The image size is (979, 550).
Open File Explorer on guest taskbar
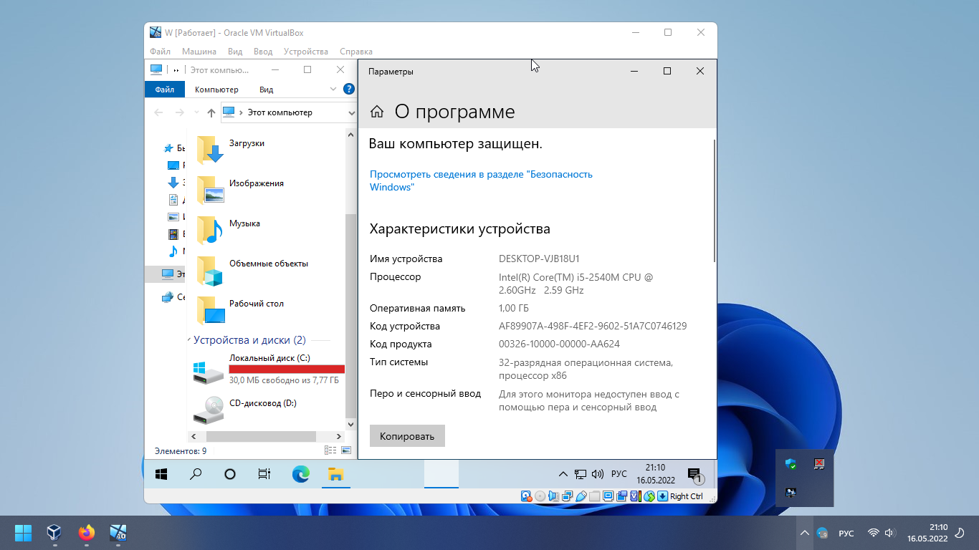tap(335, 474)
